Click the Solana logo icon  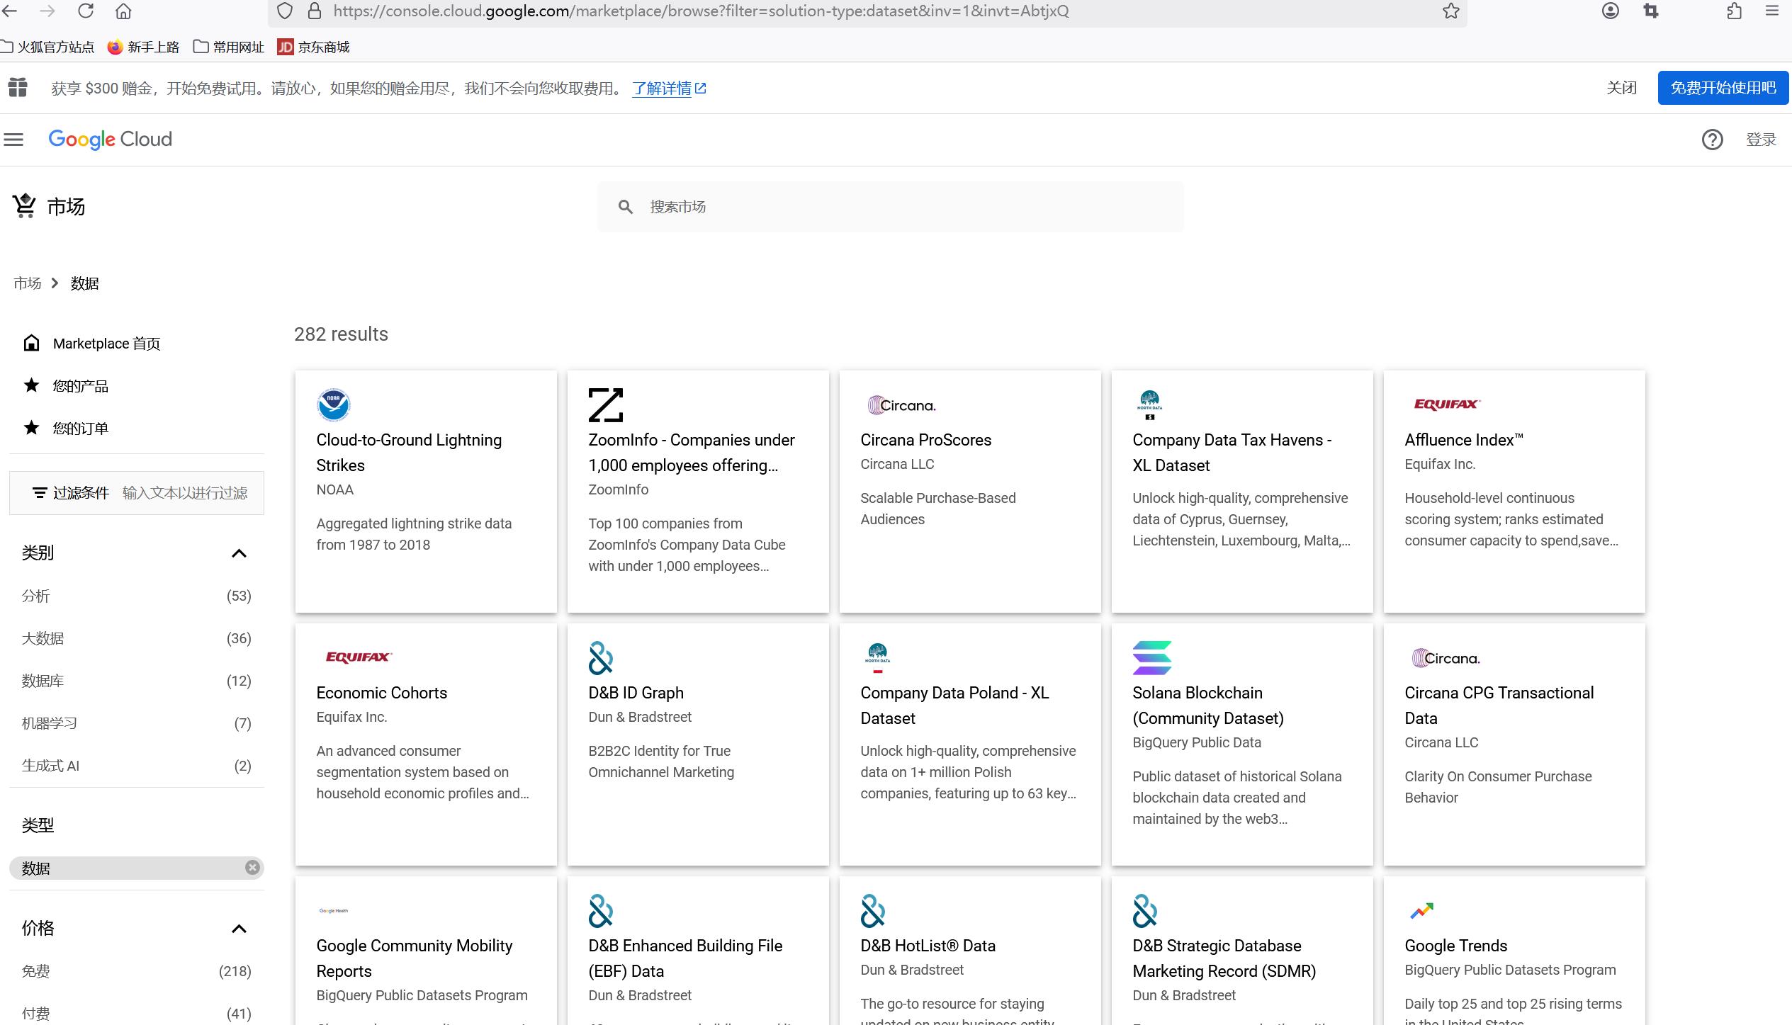(x=1151, y=658)
